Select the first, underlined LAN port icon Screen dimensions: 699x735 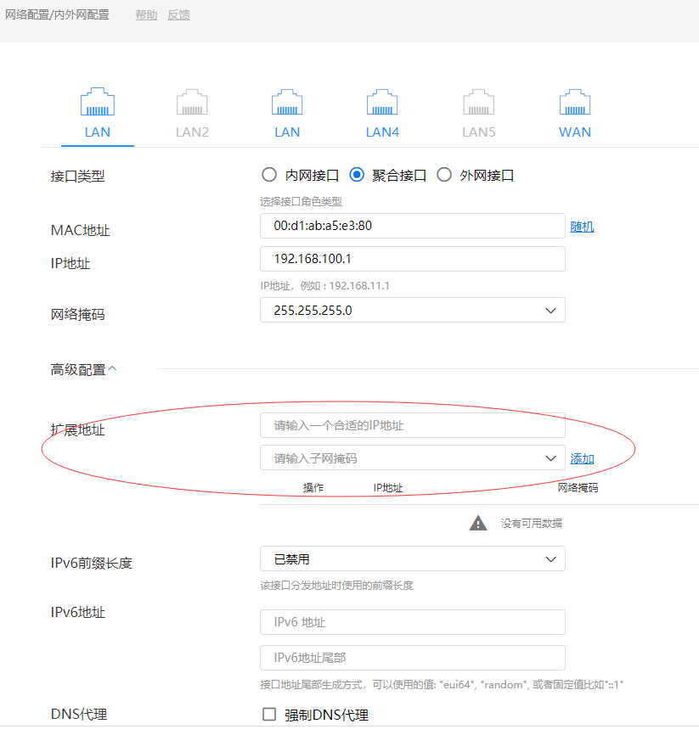coord(97,104)
